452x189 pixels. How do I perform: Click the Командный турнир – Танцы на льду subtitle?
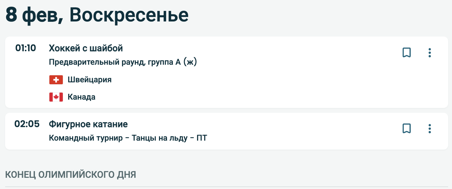point(128,138)
